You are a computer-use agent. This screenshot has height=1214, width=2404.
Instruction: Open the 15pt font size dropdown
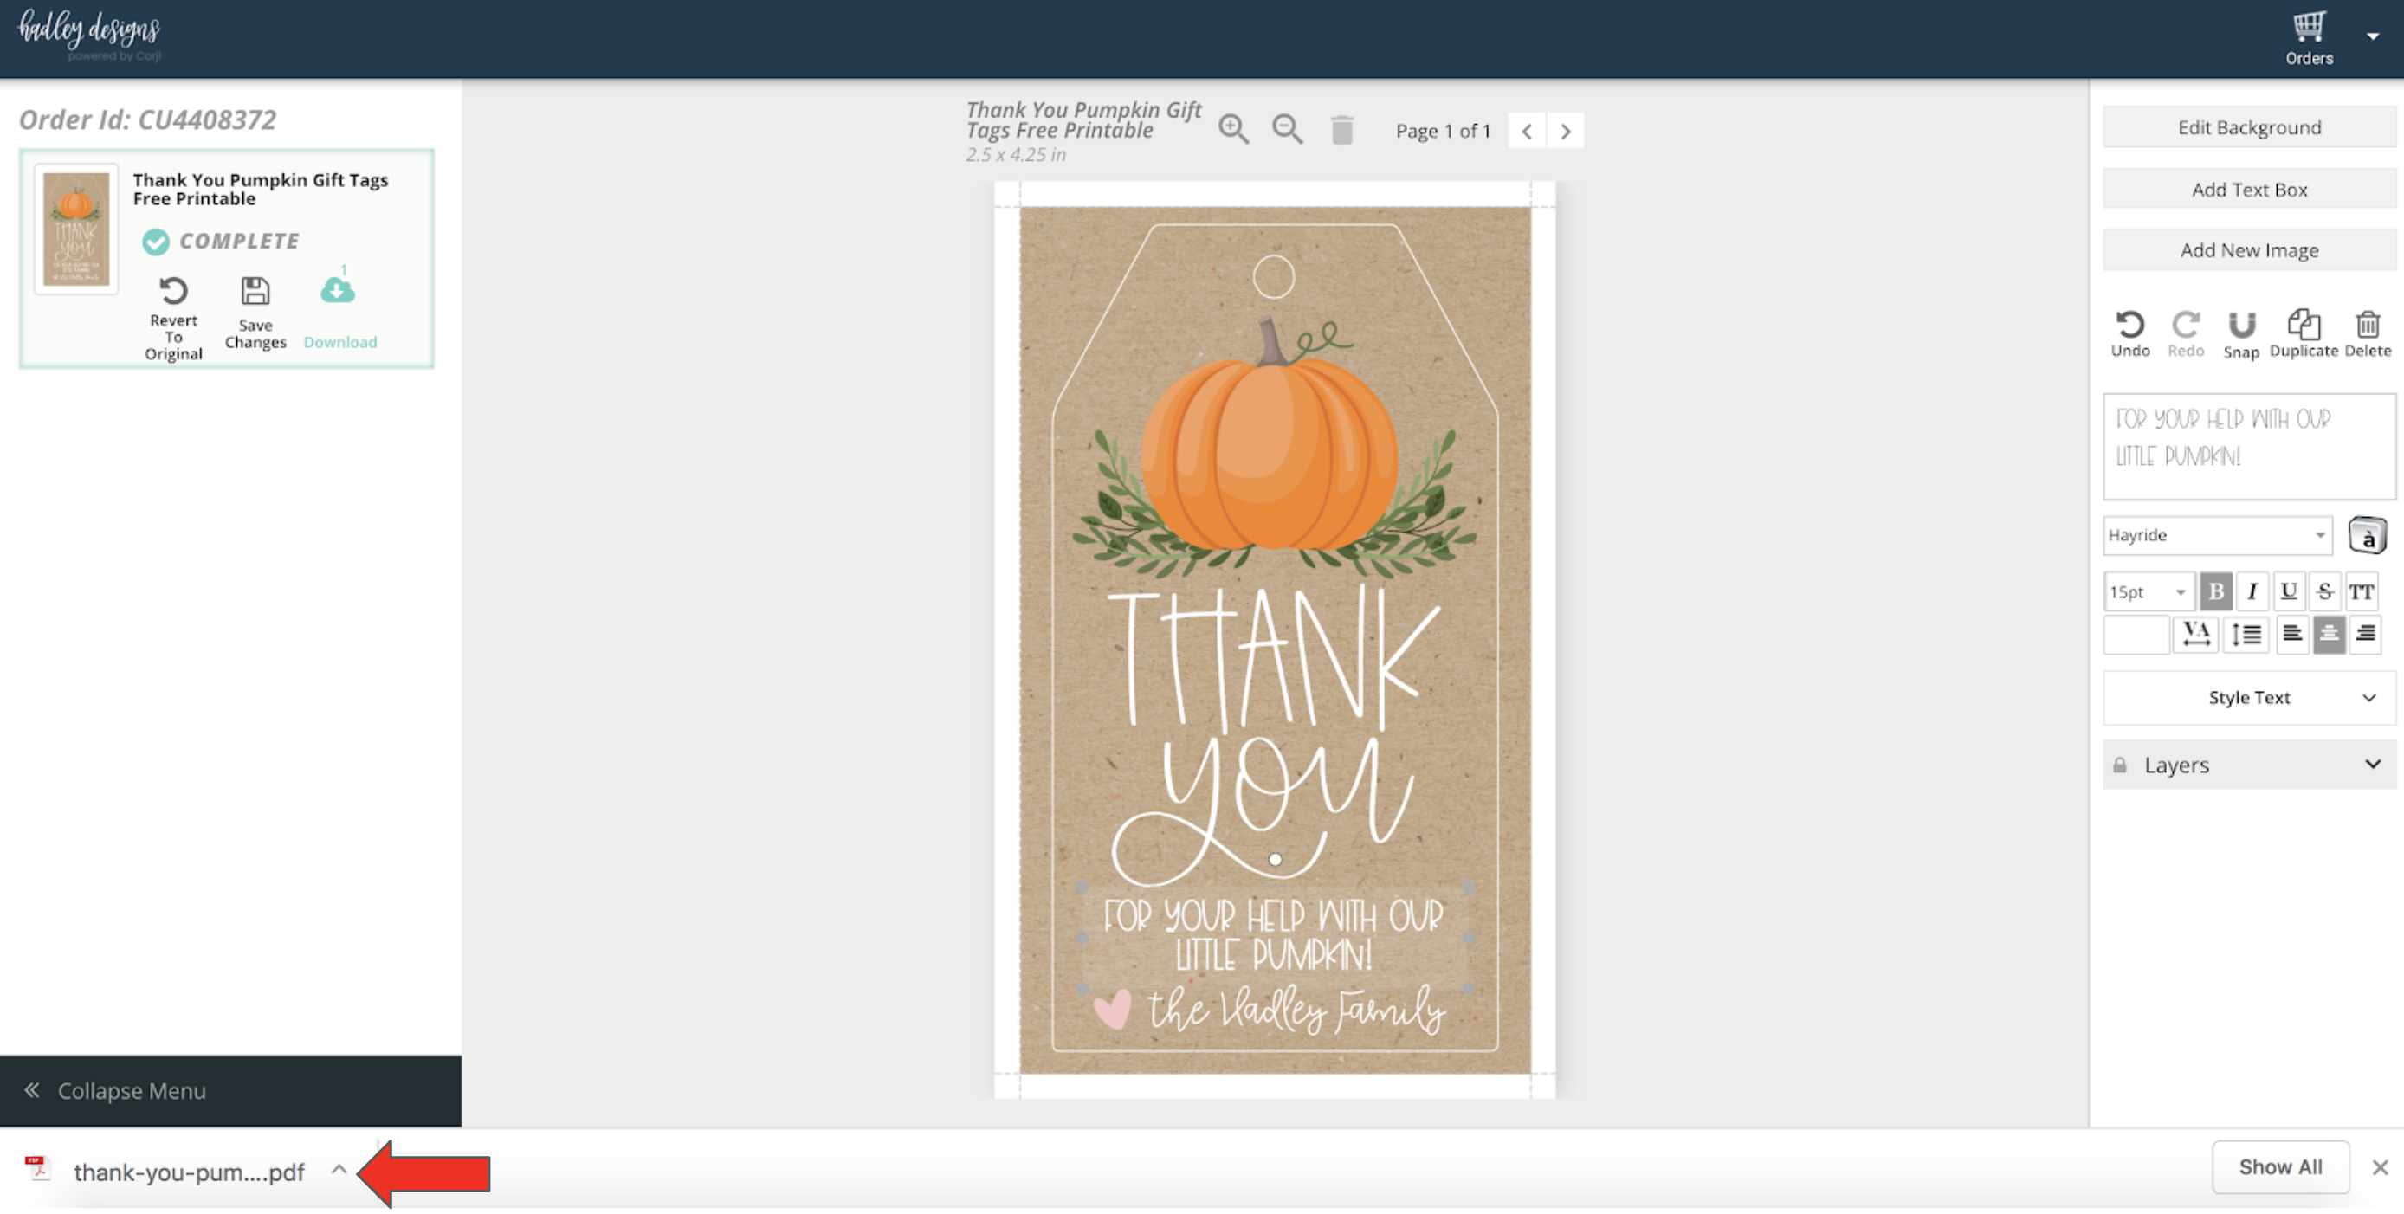[2148, 591]
